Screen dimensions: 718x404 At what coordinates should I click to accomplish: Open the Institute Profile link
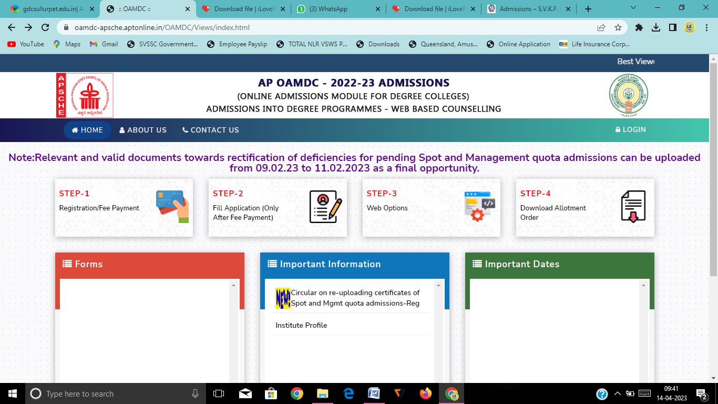[301, 325]
